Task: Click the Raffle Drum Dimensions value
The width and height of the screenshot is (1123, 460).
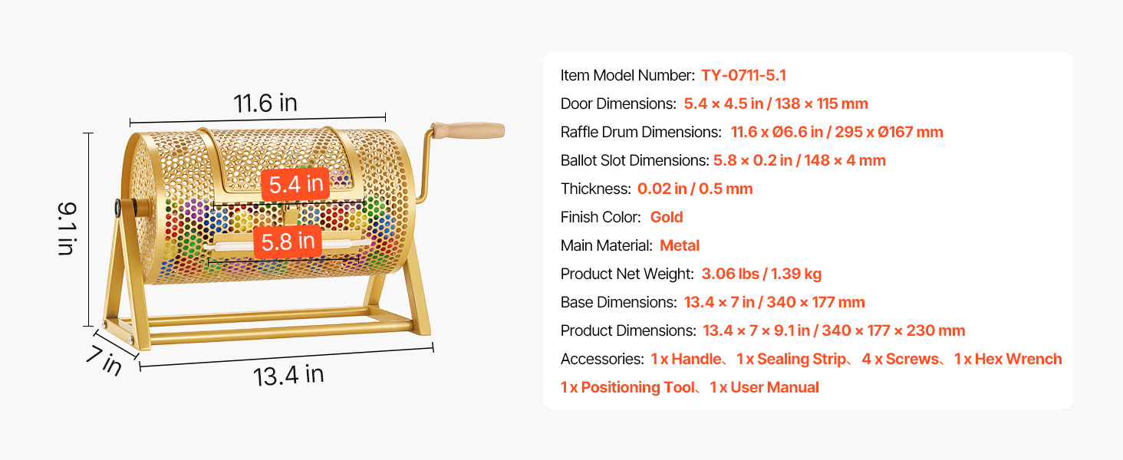Action: [x=837, y=132]
